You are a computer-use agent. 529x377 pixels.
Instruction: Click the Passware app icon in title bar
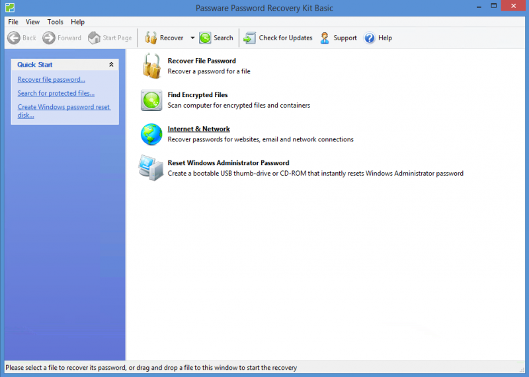[x=10, y=7]
